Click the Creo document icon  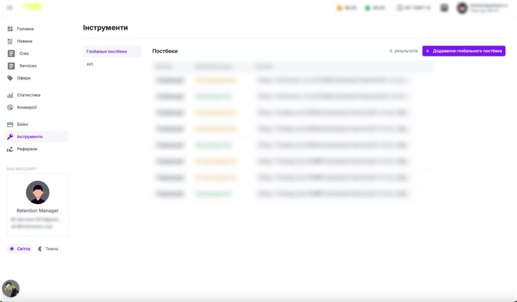11,53
